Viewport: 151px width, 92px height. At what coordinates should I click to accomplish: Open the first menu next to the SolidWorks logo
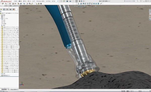coord(15,1)
